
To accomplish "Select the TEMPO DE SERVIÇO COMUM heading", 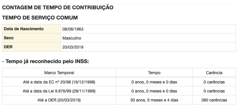I will tap(40, 18).
